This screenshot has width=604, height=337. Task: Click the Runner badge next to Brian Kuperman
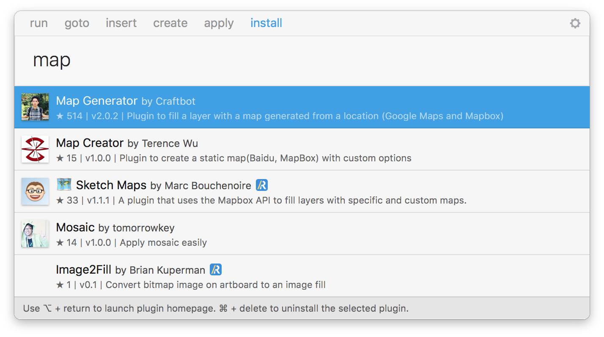tap(216, 269)
